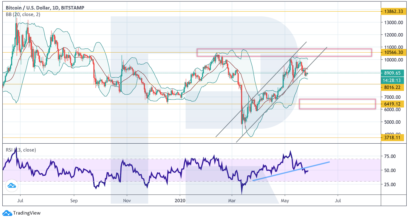Viewport: 409px width, 220px height.
Task: Click the 13862.33 price level label
Action: click(392, 11)
